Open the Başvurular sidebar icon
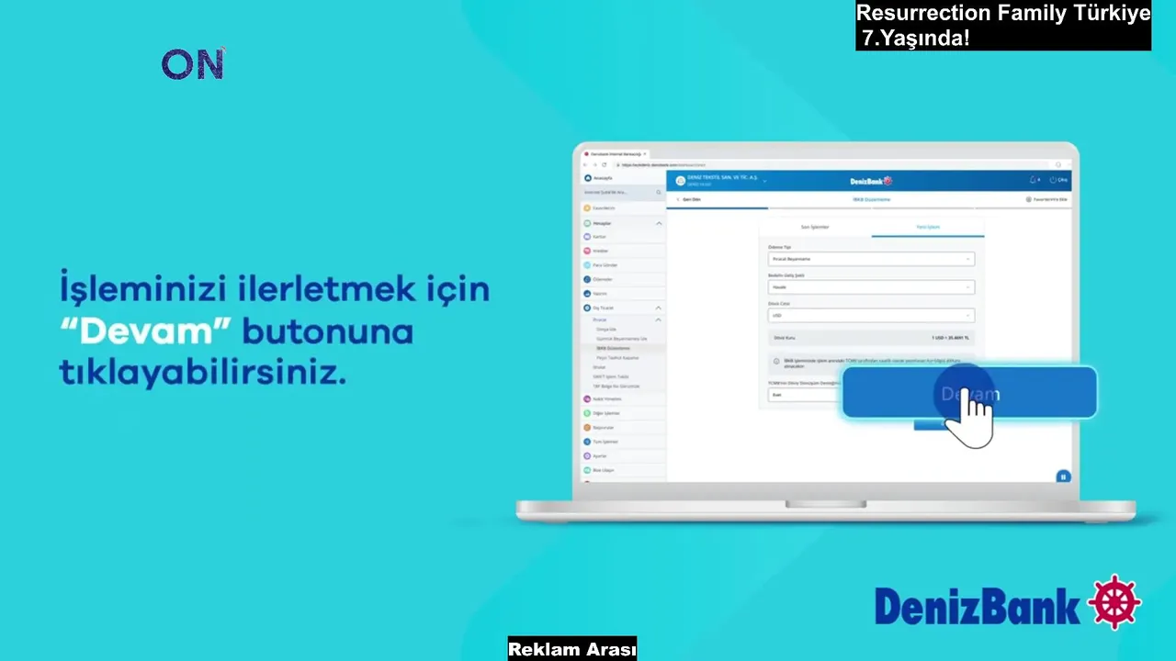This screenshot has height=661, width=1176. pos(587,427)
